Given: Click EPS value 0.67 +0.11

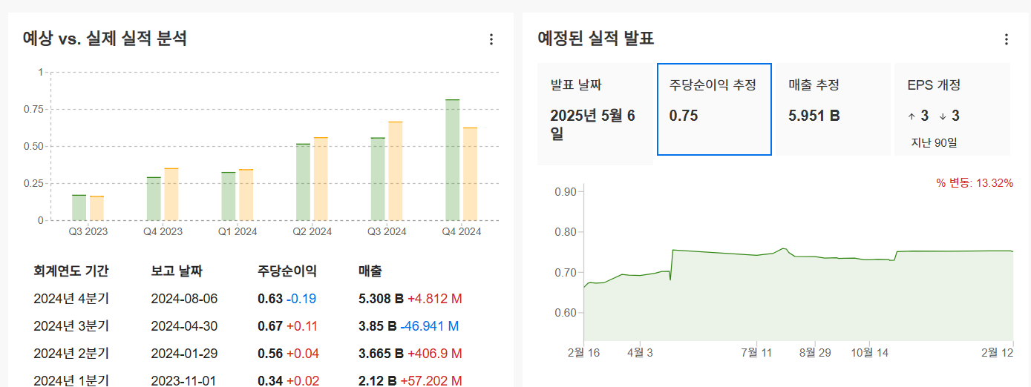Looking at the screenshot, I should click(x=288, y=326).
